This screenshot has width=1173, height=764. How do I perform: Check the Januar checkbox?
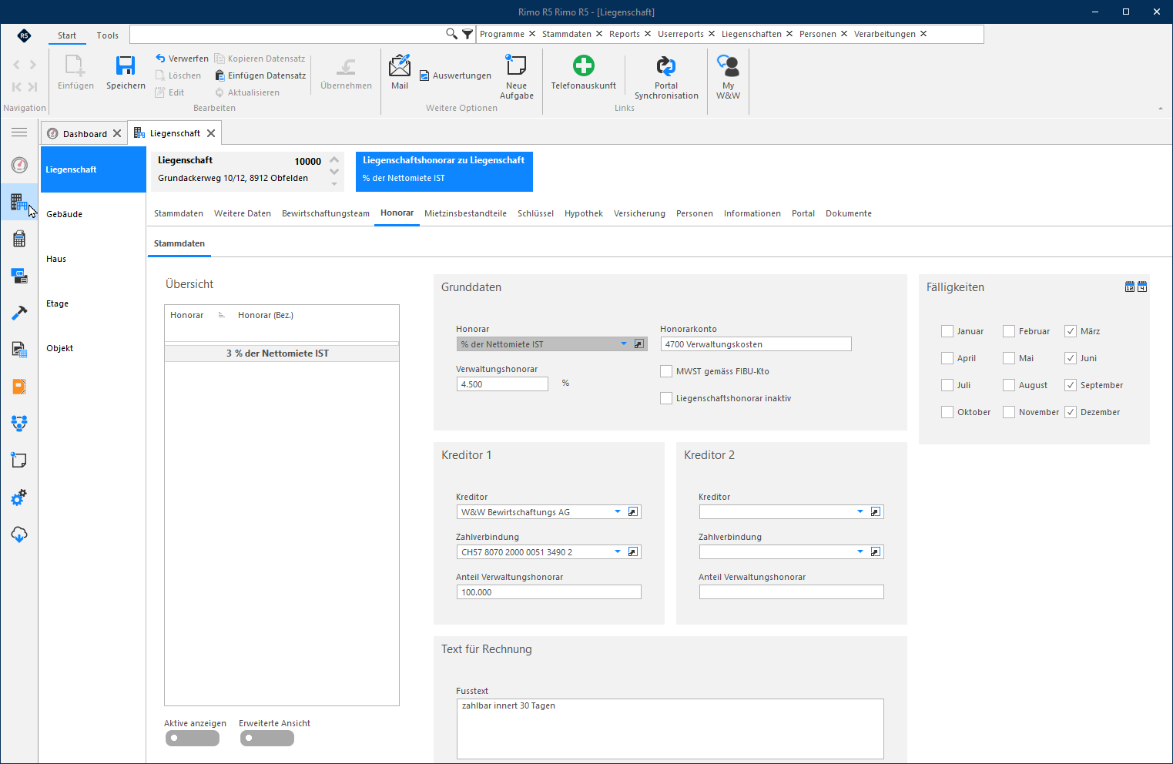[x=947, y=331]
